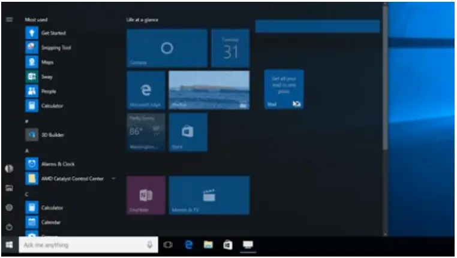
Task: Click the 'A' letter section header
Action: [27, 151]
